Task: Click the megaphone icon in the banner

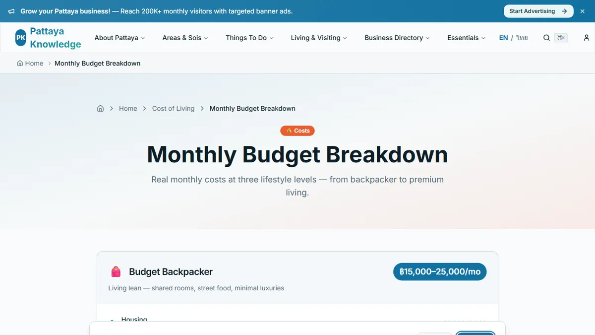Action: coord(11,11)
